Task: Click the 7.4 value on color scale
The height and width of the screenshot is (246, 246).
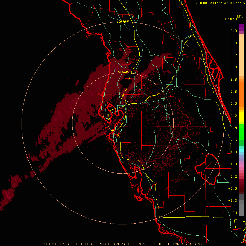Action: pyautogui.click(x=234, y=67)
